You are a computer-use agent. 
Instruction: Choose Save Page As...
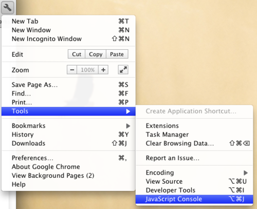coord(68,85)
